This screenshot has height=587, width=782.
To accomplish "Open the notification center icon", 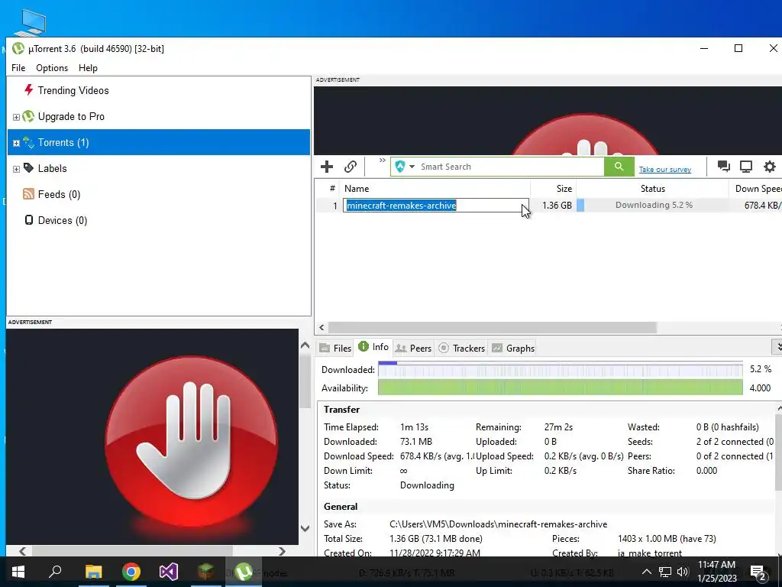I will click(x=758, y=572).
